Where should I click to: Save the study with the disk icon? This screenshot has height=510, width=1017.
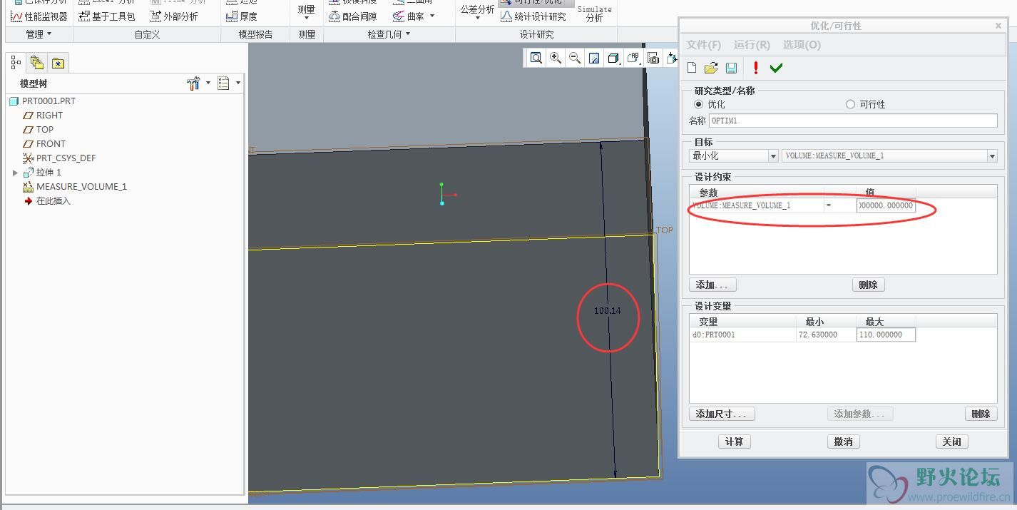tap(731, 68)
